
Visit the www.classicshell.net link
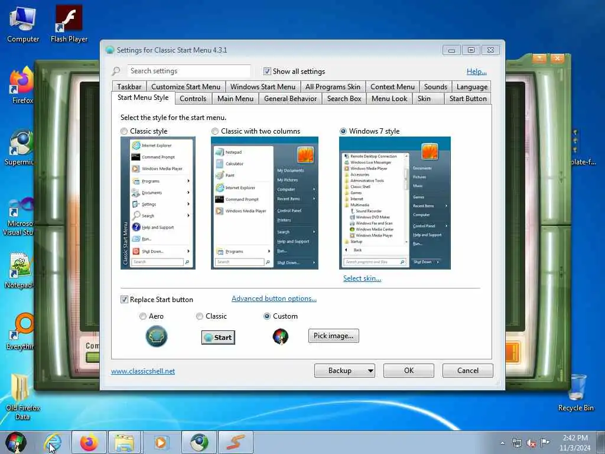143,371
